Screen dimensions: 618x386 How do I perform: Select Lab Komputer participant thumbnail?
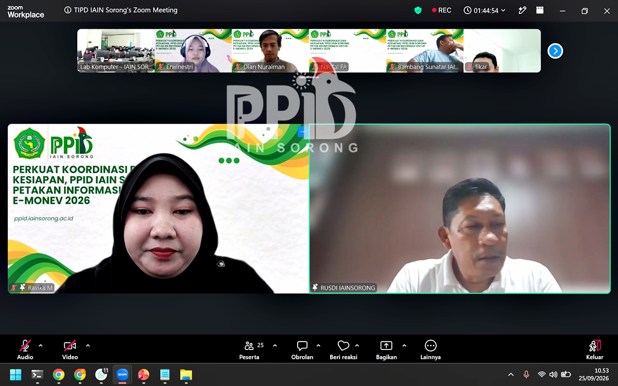116,50
